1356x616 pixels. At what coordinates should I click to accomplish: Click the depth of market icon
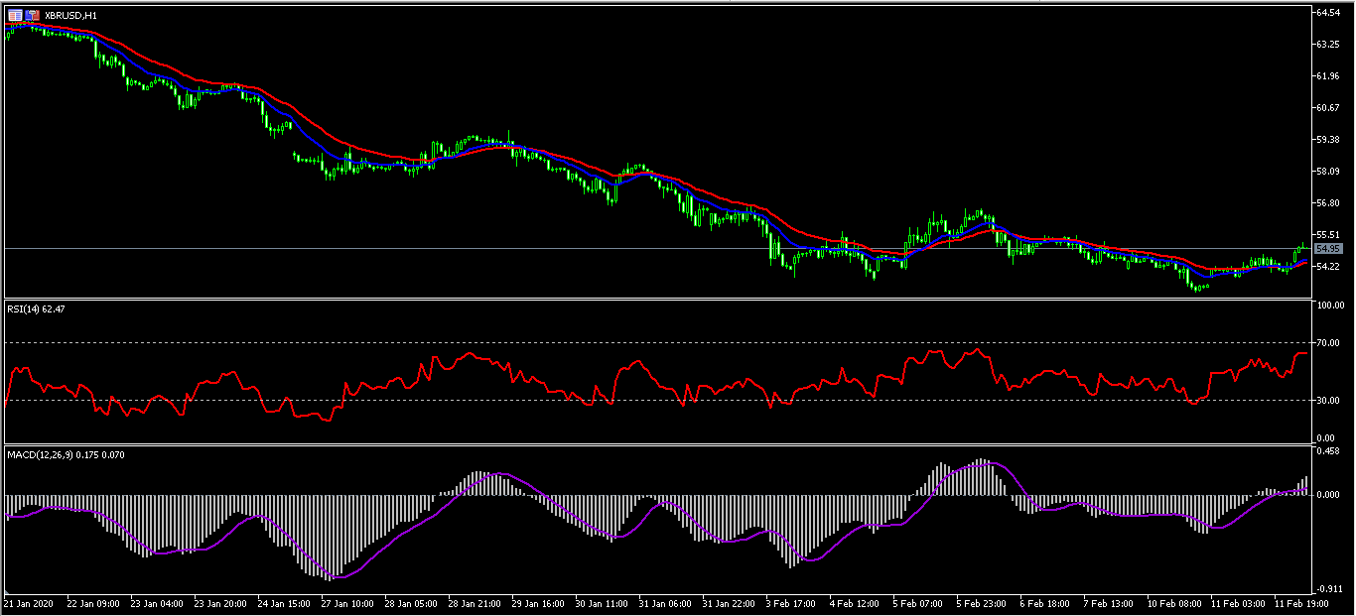tap(33, 16)
